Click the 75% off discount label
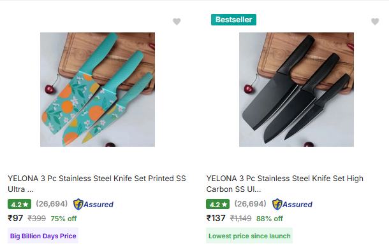This screenshot has width=389, height=251. (64, 219)
